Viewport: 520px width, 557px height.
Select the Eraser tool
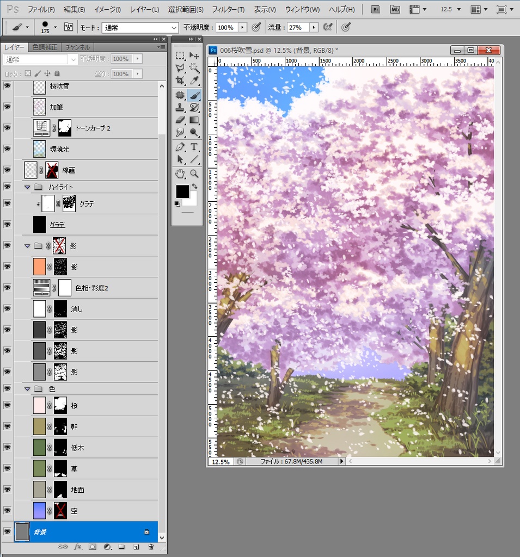point(180,120)
